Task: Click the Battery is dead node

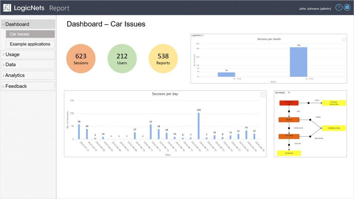Action: point(334,128)
